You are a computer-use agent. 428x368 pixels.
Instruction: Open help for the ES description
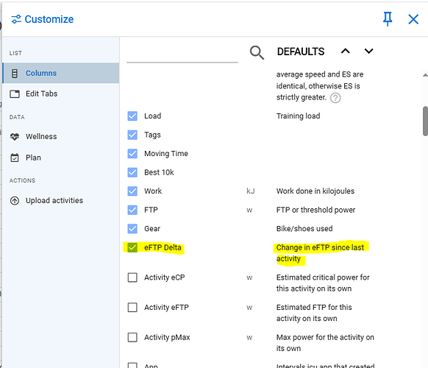point(335,98)
